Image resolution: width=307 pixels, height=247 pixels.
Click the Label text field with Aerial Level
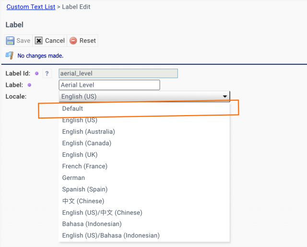109,85
